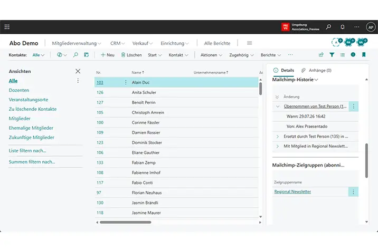The height and width of the screenshot is (252, 378).
Task: Open the Einrichtung menu
Action: coord(175,43)
